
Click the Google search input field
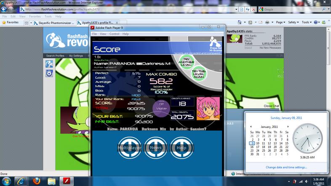pos(292,9)
